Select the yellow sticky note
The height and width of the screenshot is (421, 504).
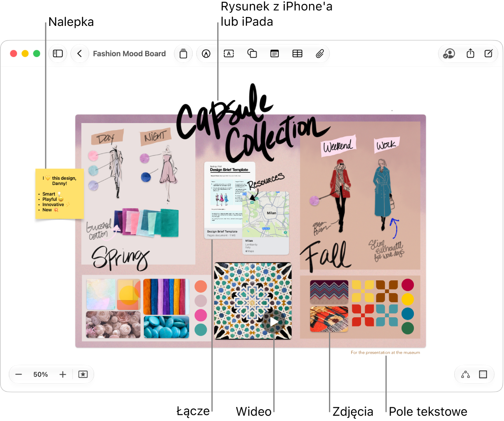pyautogui.click(x=59, y=194)
